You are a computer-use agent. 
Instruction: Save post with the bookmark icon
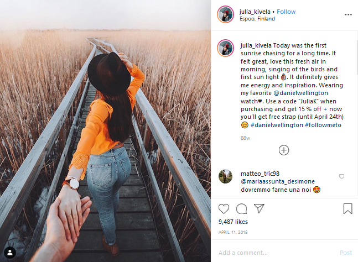[347, 208]
